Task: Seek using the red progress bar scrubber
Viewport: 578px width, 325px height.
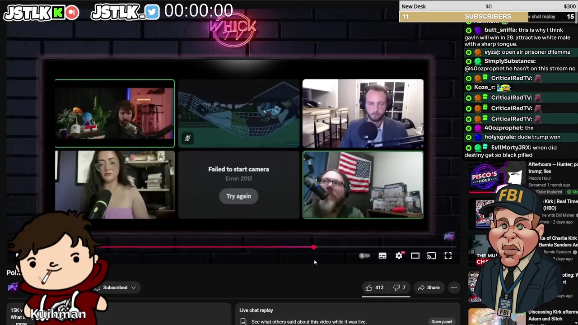Action: pyautogui.click(x=314, y=247)
